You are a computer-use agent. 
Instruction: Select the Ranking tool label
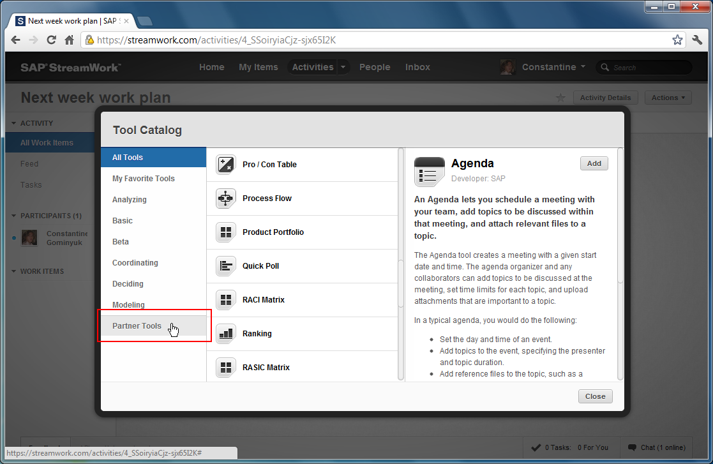pos(257,334)
